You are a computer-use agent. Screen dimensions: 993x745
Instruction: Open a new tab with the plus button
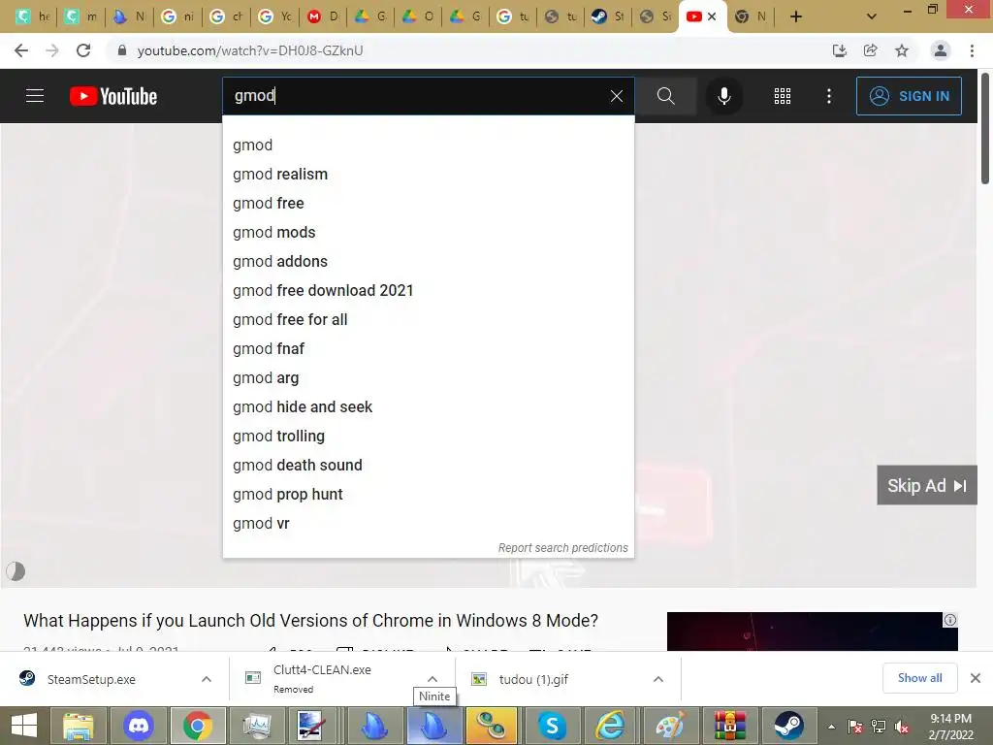pos(796,16)
